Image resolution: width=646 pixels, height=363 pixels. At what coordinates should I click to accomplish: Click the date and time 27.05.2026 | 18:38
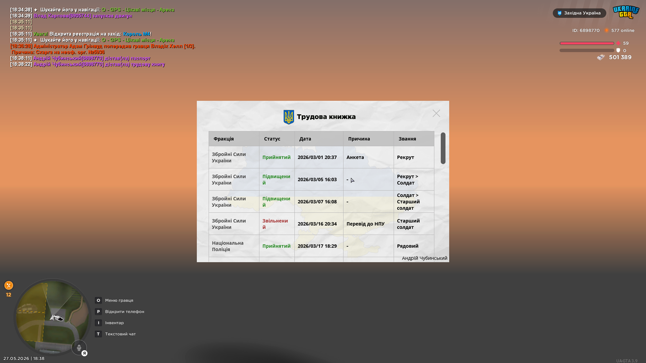[24, 358]
